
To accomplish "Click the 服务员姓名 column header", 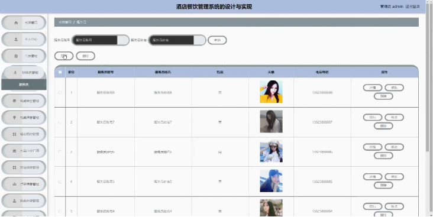I will [x=163, y=72].
